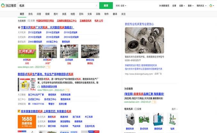Click the phone icon by 17863771136
This screenshot has height=133, width=217.
coord(29,104)
